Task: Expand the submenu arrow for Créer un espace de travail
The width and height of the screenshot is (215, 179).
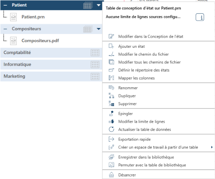Action: click(x=212, y=147)
